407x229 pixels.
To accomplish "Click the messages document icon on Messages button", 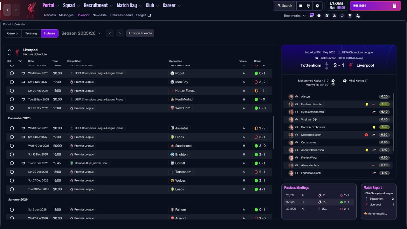I will pos(395,6).
